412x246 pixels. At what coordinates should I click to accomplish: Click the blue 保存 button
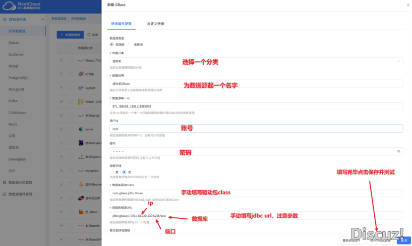[x=404, y=241]
